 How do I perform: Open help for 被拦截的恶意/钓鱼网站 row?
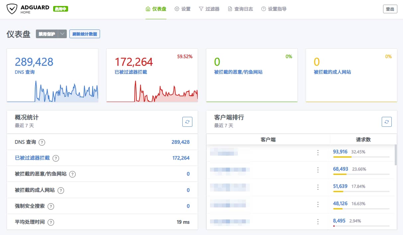click(x=72, y=174)
